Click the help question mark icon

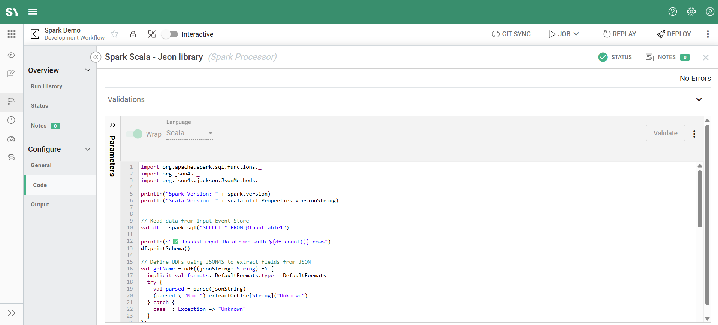pos(672,12)
